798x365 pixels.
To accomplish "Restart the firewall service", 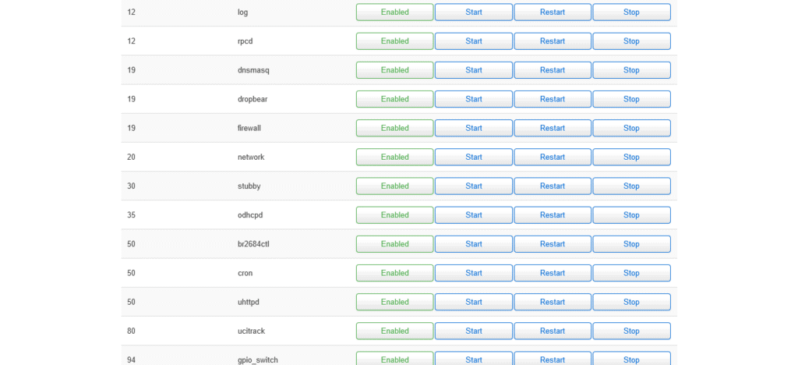I will [553, 128].
